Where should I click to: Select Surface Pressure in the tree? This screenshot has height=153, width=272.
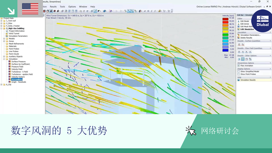coord(18,62)
